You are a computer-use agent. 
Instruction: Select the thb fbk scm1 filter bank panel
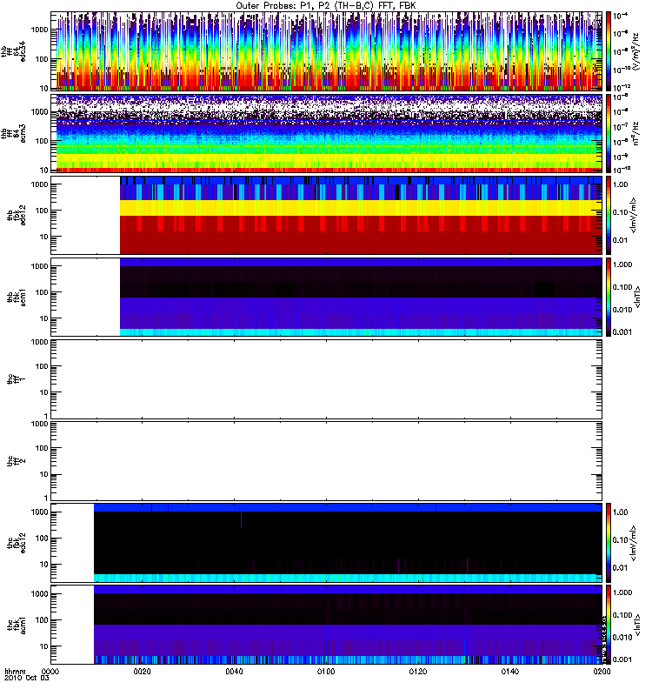(x=326, y=297)
